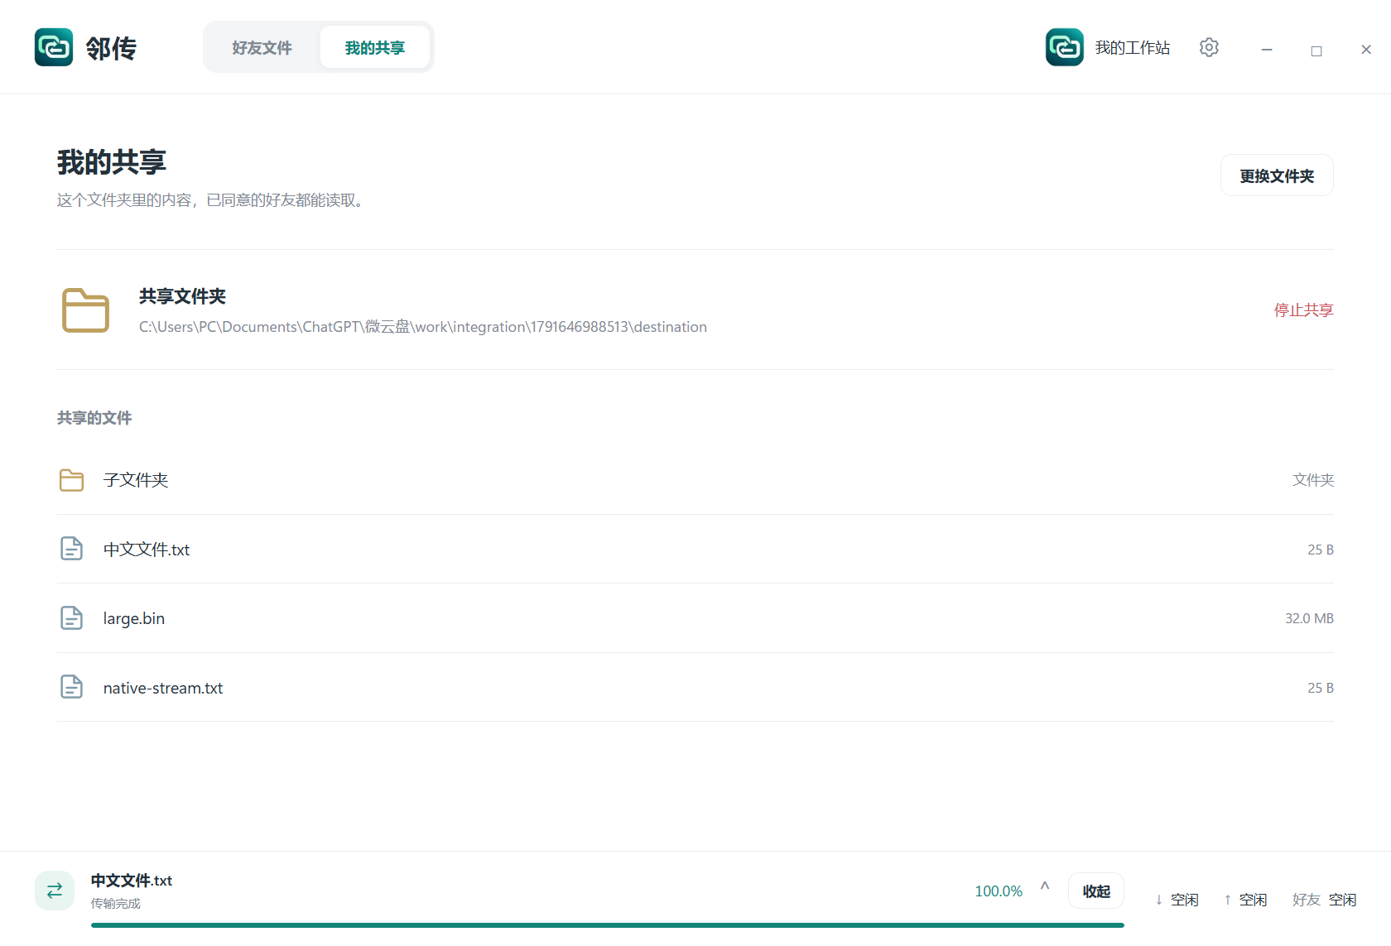Collapse the transfer panel with the caret arrow
The height and width of the screenshot is (946, 1391).
tap(1045, 886)
